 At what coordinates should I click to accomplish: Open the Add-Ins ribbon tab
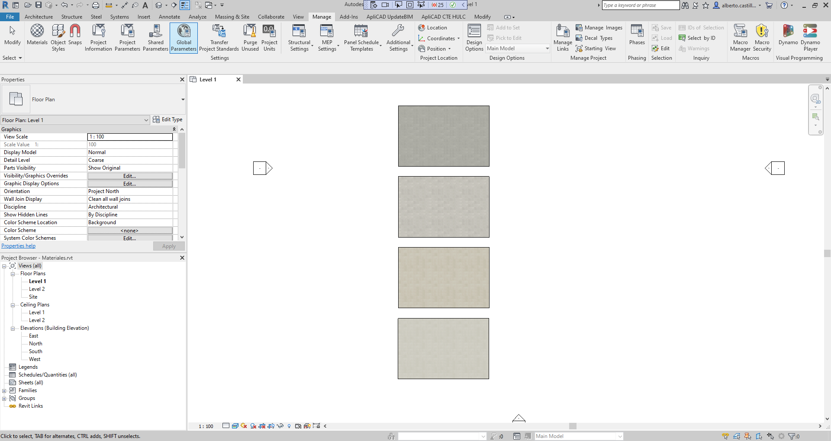[349, 17]
